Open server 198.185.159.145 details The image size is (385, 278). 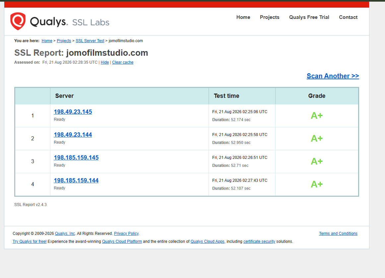pyautogui.click(x=76, y=158)
